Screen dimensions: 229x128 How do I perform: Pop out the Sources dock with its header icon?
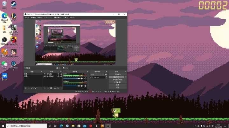[61, 72]
